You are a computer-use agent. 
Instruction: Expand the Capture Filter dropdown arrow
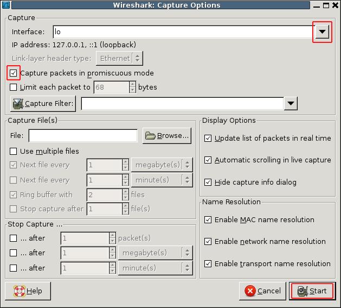291,104
